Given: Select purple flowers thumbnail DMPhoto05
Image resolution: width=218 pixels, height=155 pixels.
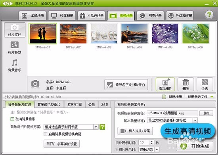Looking at the screenshot, I should click(165, 34).
